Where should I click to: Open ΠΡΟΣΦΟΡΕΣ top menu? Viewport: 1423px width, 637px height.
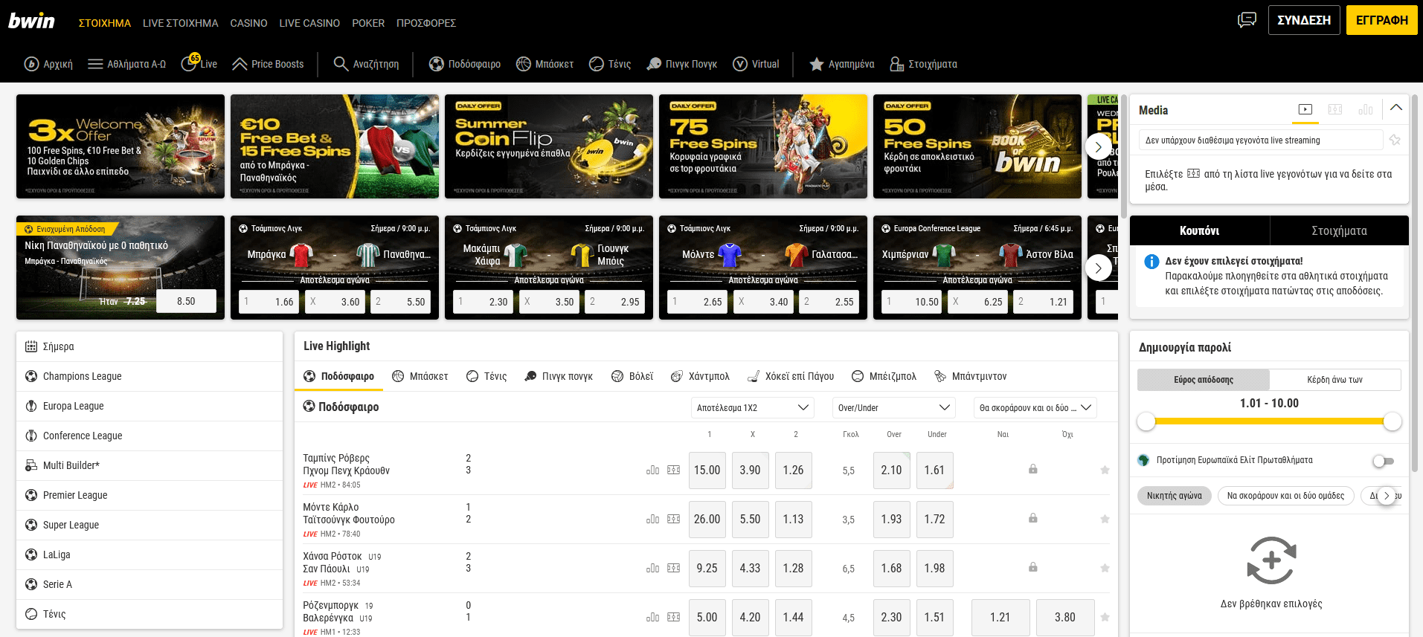click(x=426, y=23)
